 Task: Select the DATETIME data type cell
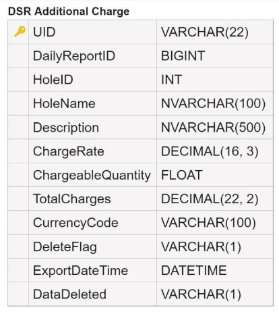click(x=215, y=270)
